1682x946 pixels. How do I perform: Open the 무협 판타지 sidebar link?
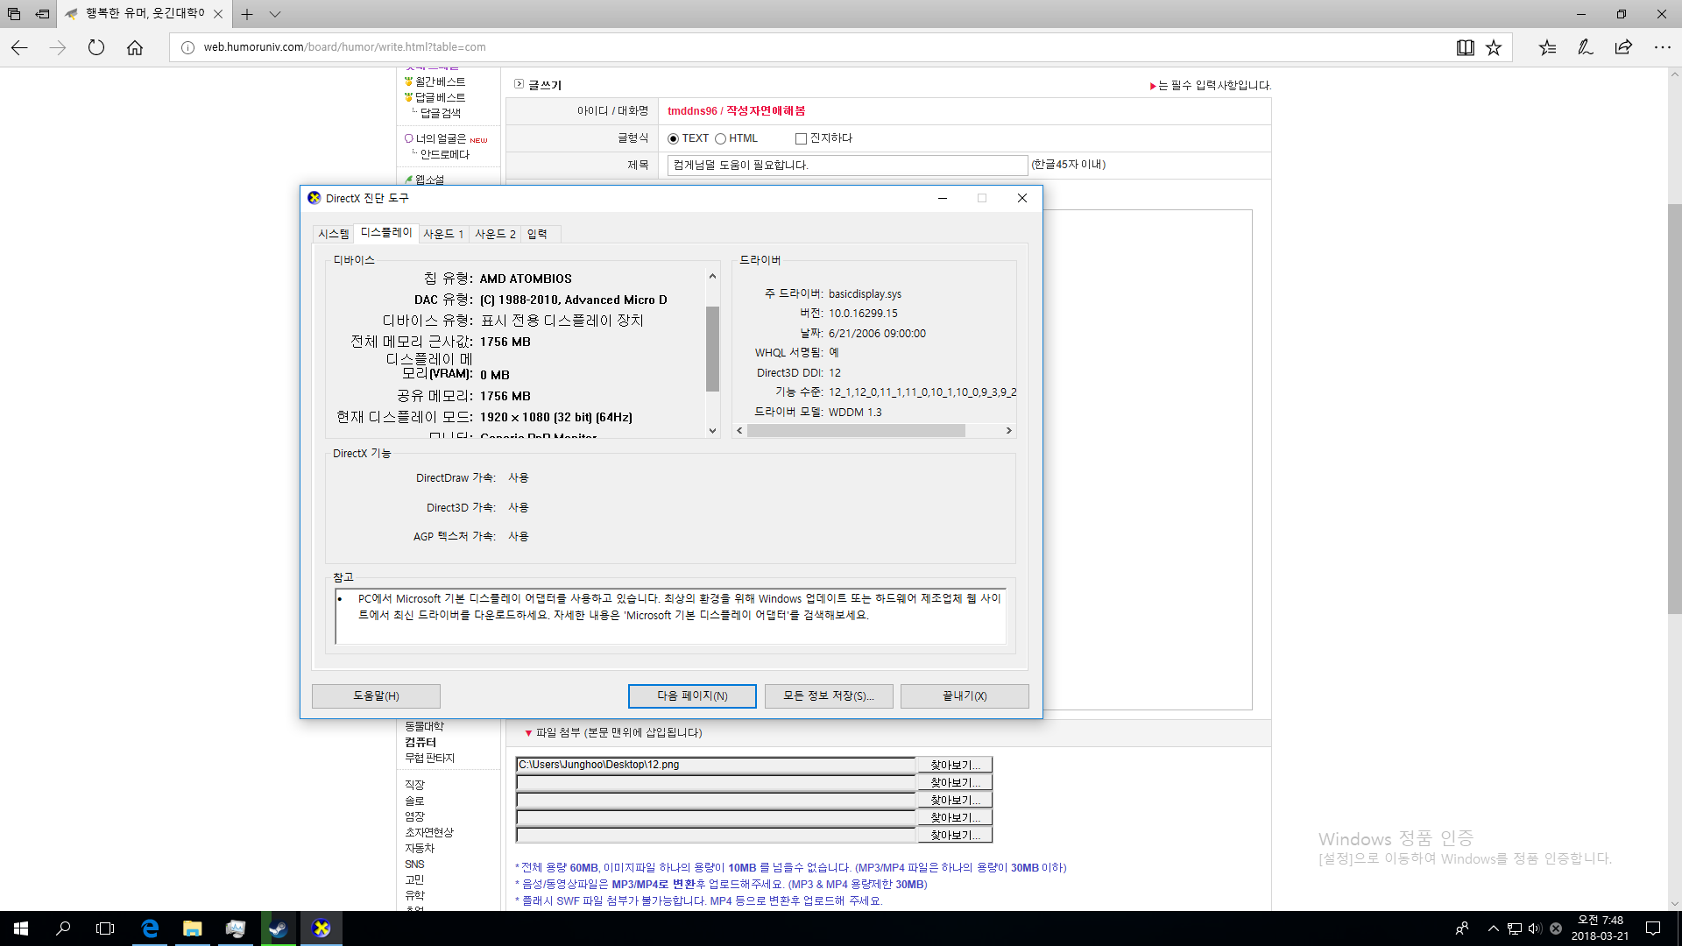click(429, 759)
